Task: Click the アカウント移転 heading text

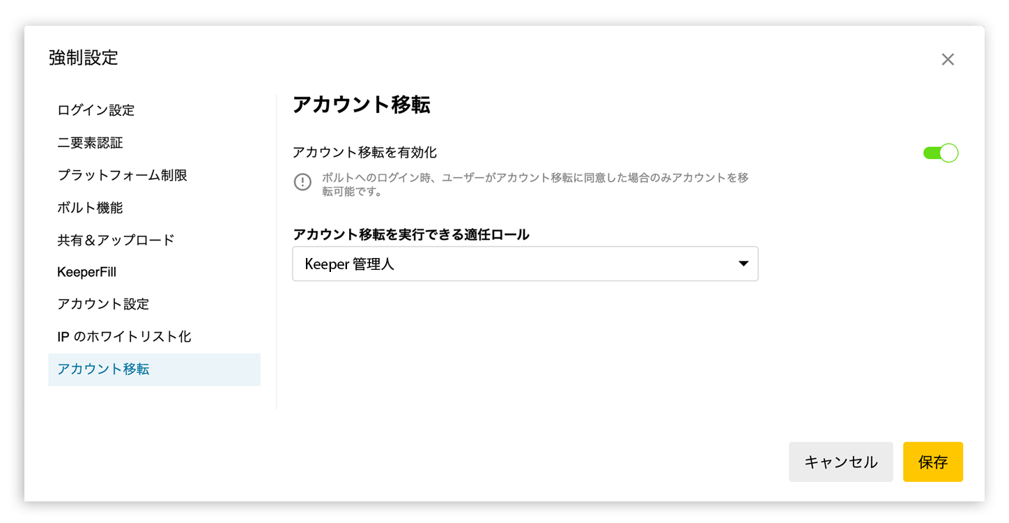Action: (x=361, y=105)
